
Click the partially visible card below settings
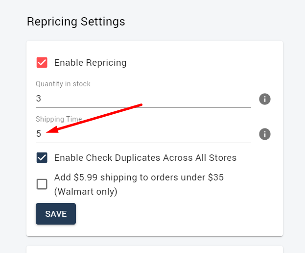click(x=155, y=249)
